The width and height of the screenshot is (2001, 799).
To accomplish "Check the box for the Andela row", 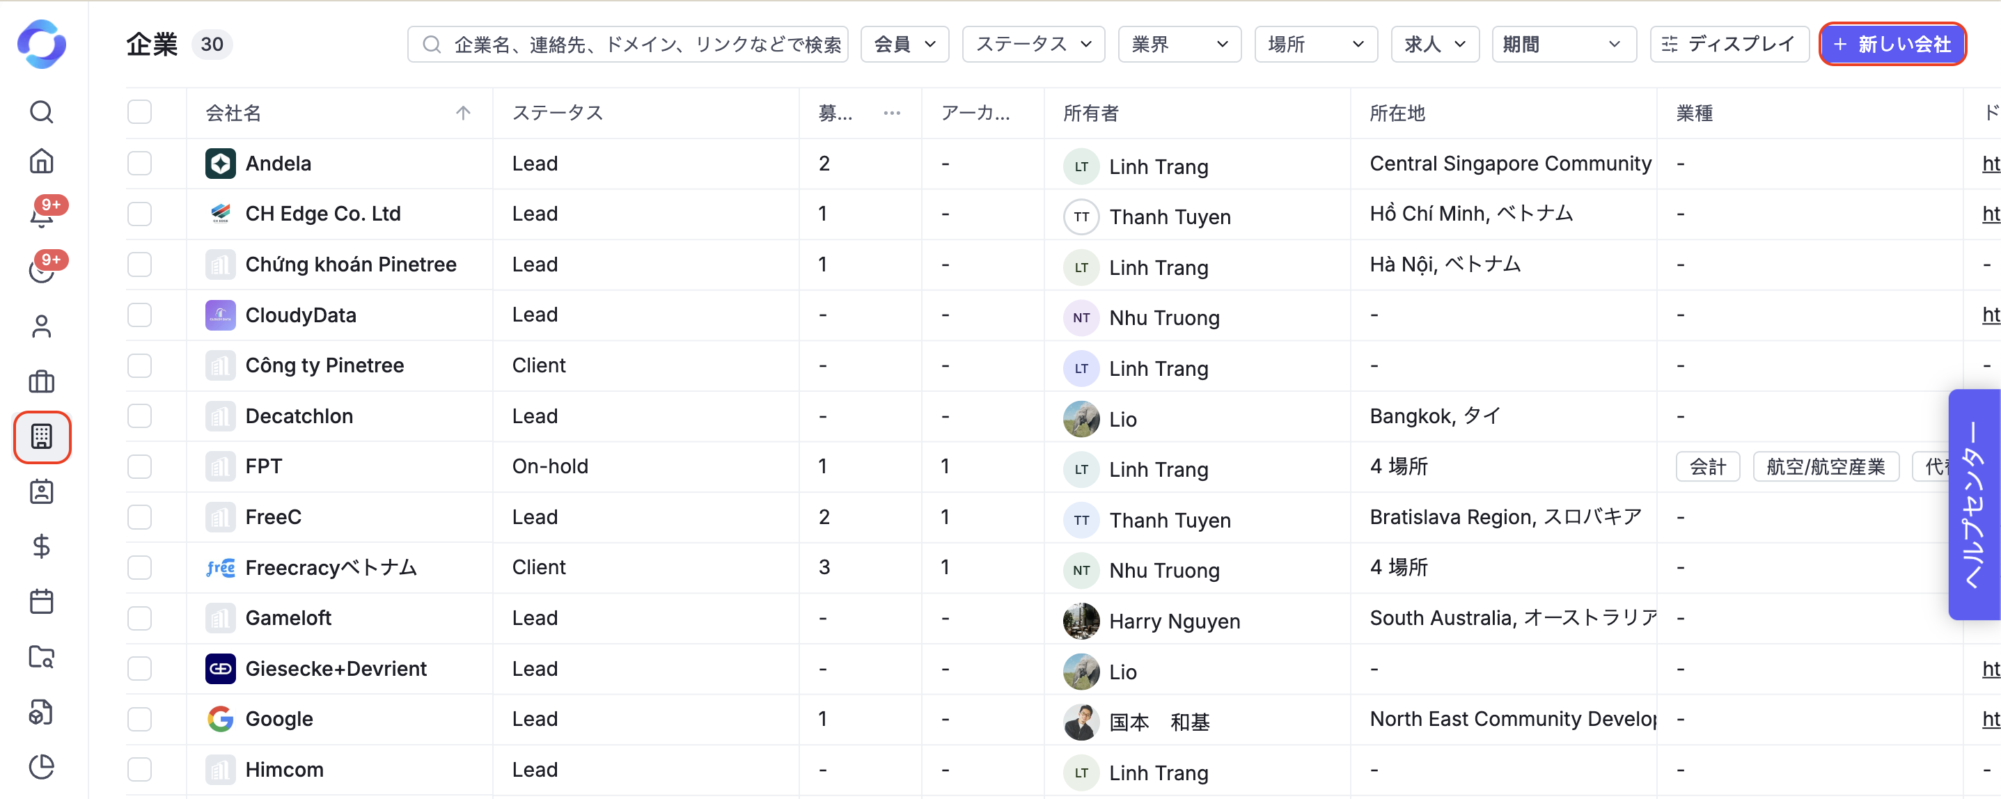I will coord(139,163).
